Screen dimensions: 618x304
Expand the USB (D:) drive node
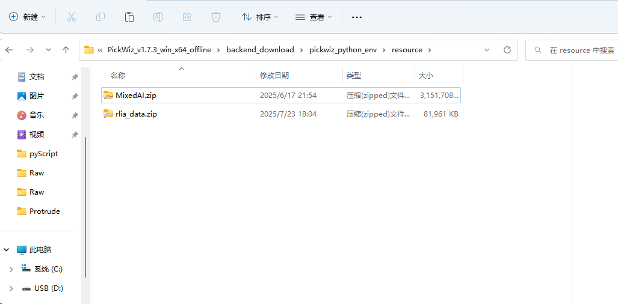(x=11, y=288)
